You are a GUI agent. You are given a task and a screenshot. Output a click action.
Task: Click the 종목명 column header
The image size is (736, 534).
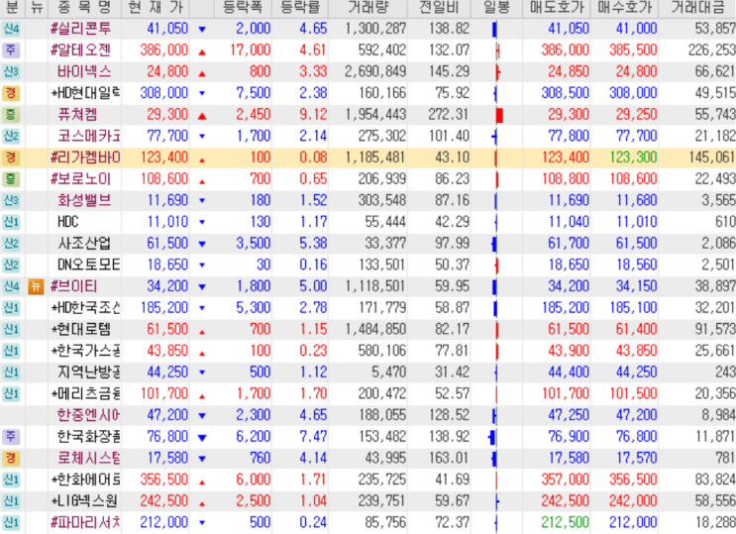pyautogui.click(x=84, y=8)
